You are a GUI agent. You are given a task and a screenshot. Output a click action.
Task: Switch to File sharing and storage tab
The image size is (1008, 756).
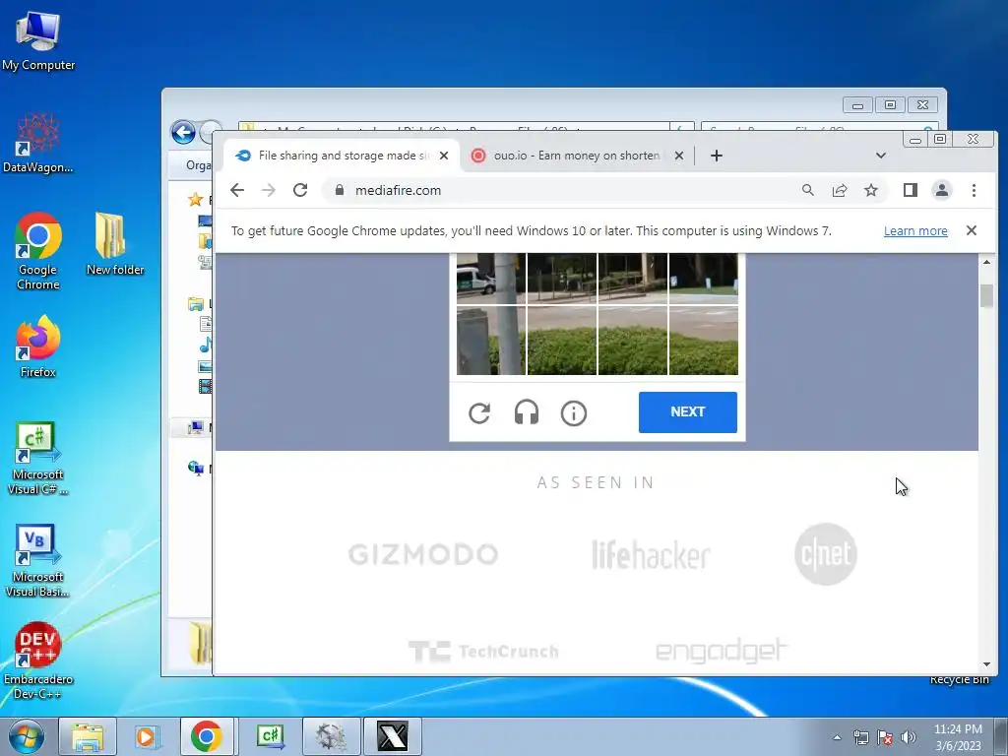[342, 156]
